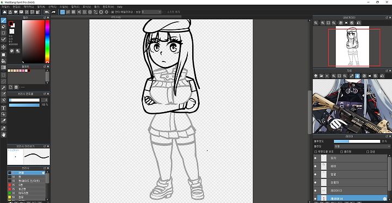Screen dimensions: 392x203
Task: Click the down arrow of layer list scrollbar
Action: coord(389,200)
